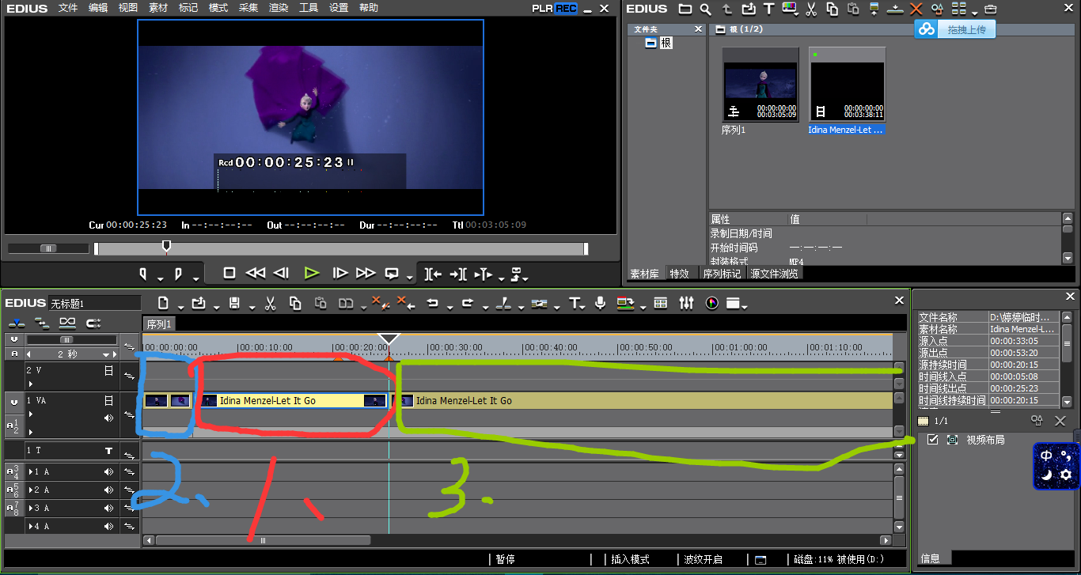The height and width of the screenshot is (575, 1081).
Task: Open the bin view-mode dropdown arrow
Action: 975,13
